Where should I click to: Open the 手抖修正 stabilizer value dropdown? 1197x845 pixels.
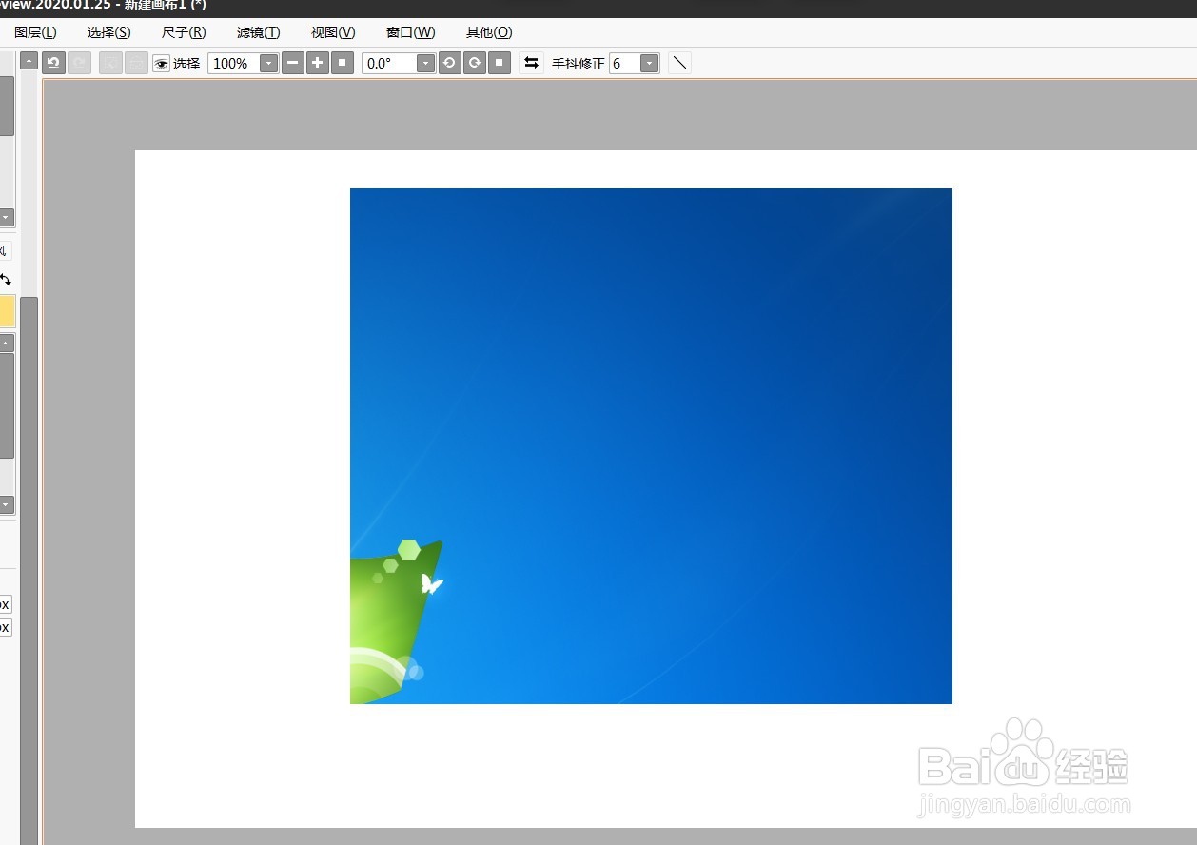pyautogui.click(x=650, y=64)
